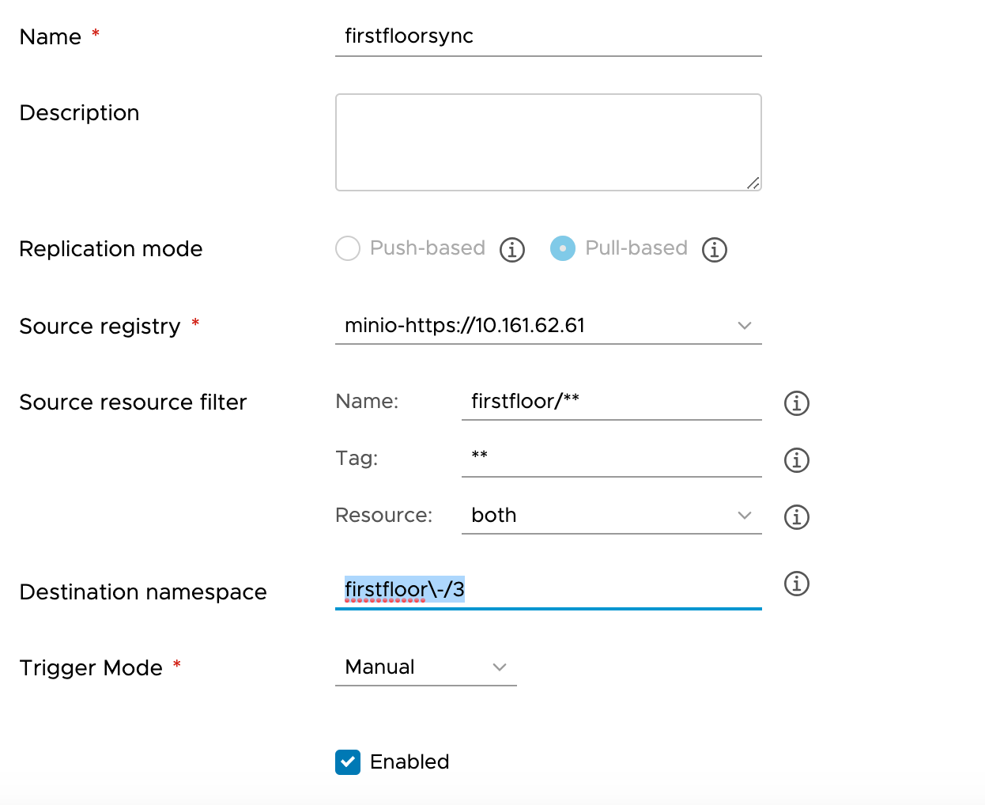View info about Push-based replication mode
This screenshot has height=805, width=985.
pos(512,249)
